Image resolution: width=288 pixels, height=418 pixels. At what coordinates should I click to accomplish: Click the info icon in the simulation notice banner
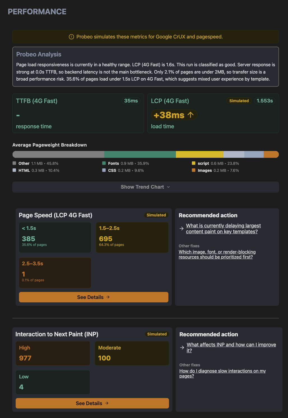(x=71, y=36)
